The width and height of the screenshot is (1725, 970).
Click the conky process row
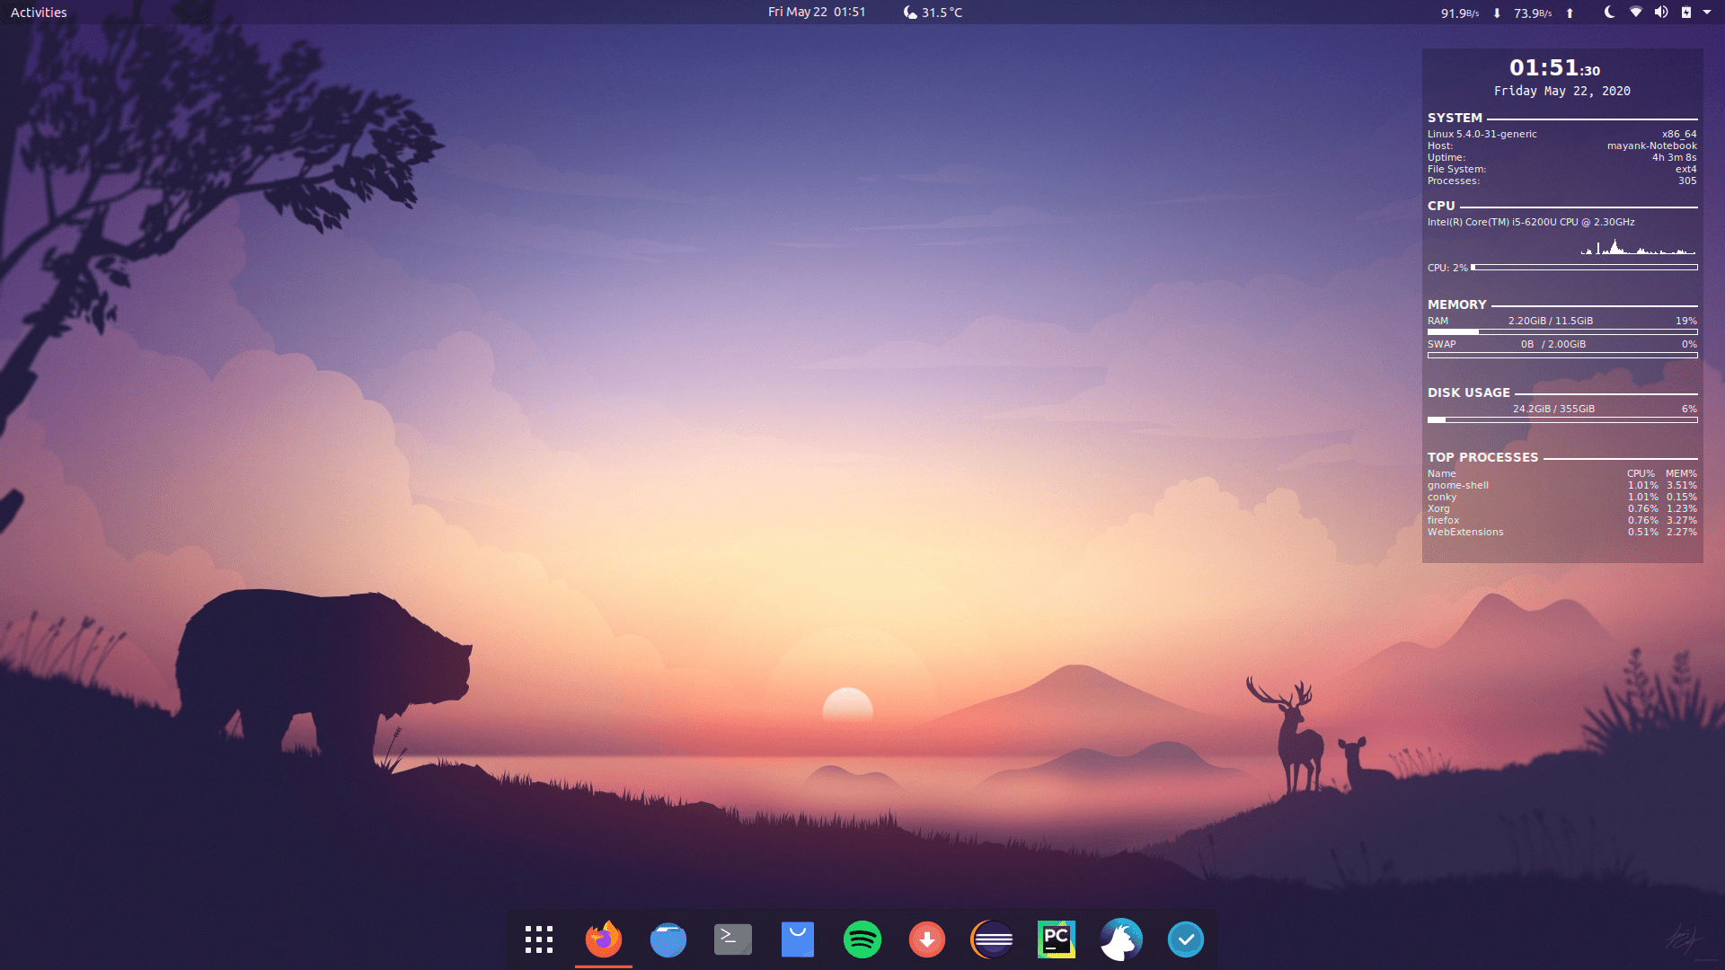point(1562,498)
